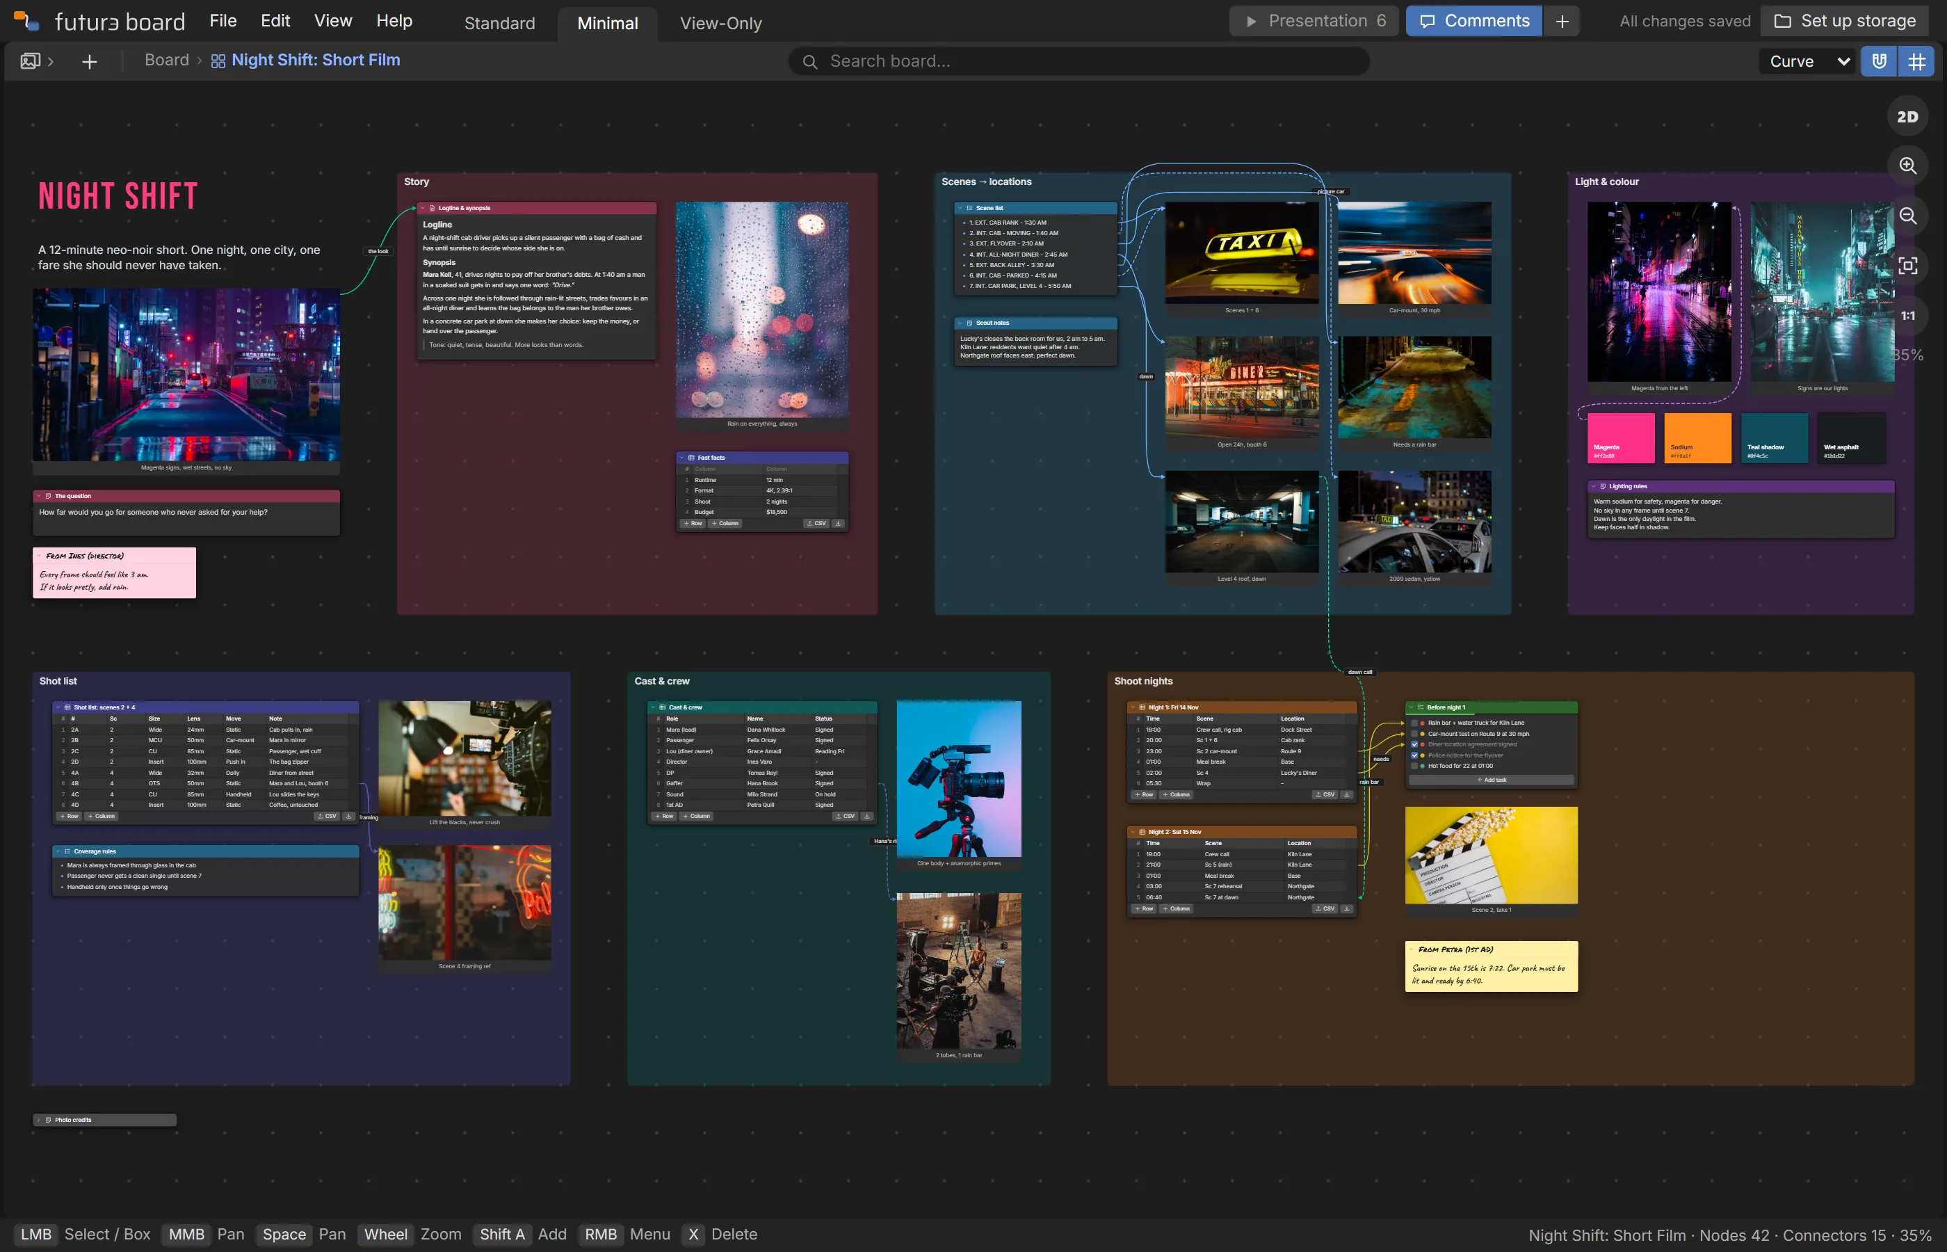This screenshot has width=1947, height=1252.
Task: Open the Curve connector style dropdown
Action: pyautogui.click(x=1808, y=61)
